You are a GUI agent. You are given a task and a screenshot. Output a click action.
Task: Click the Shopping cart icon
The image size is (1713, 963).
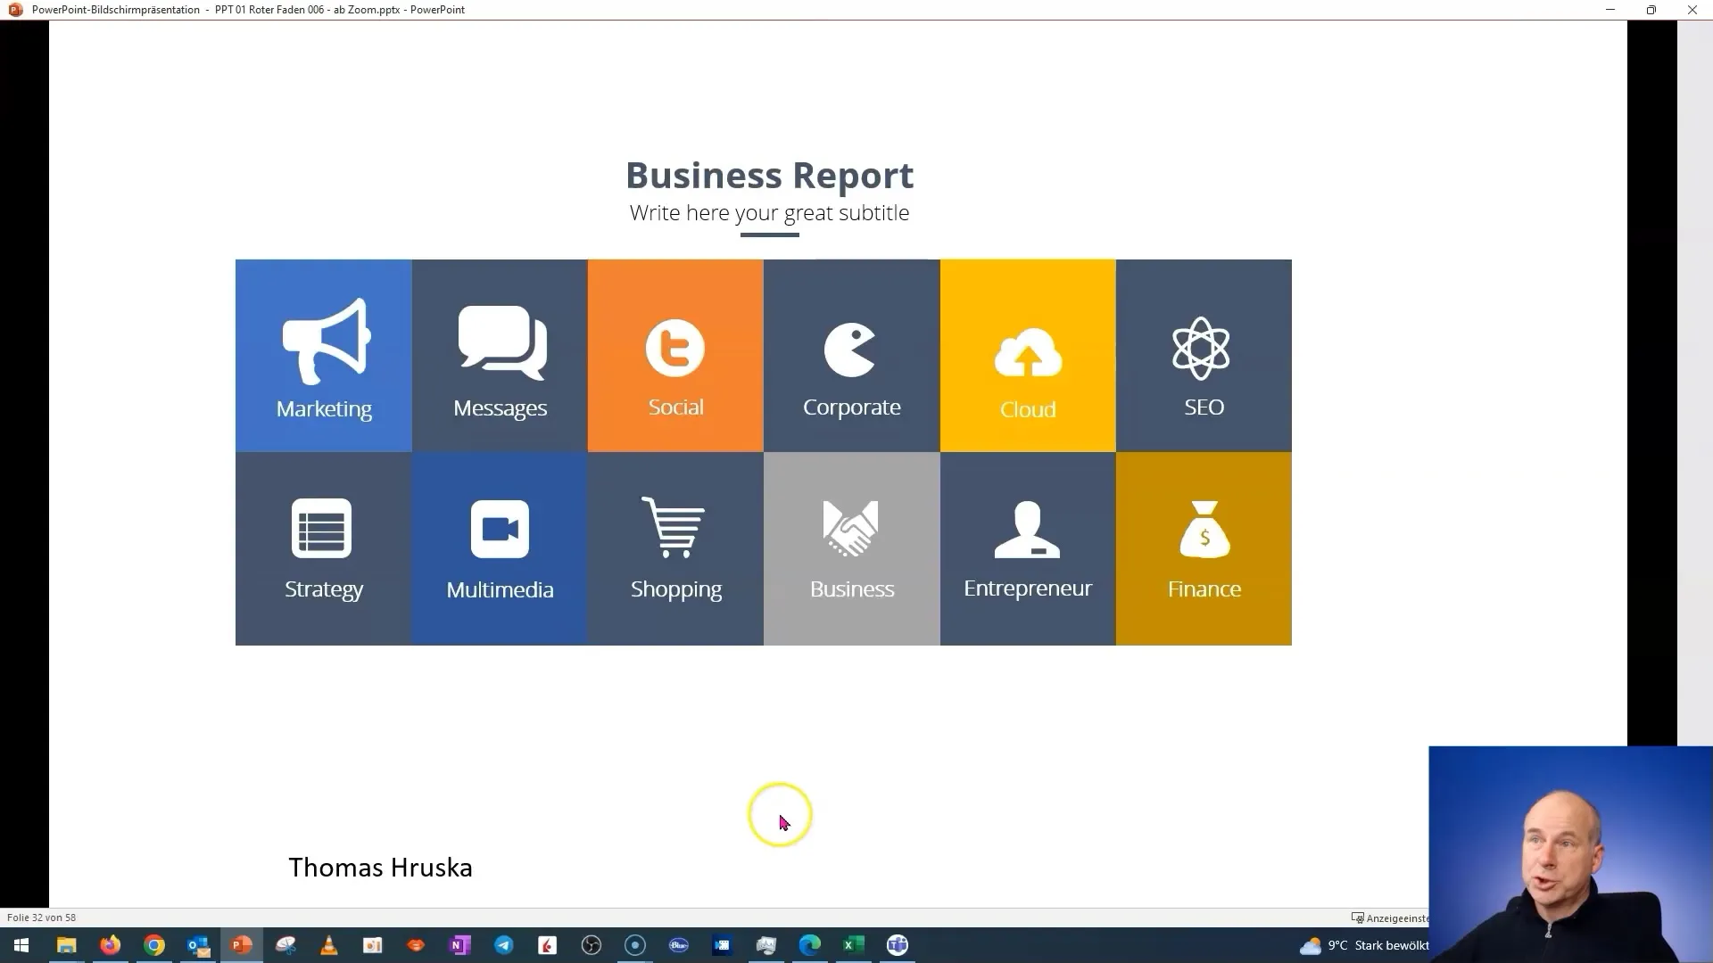pos(675,527)
